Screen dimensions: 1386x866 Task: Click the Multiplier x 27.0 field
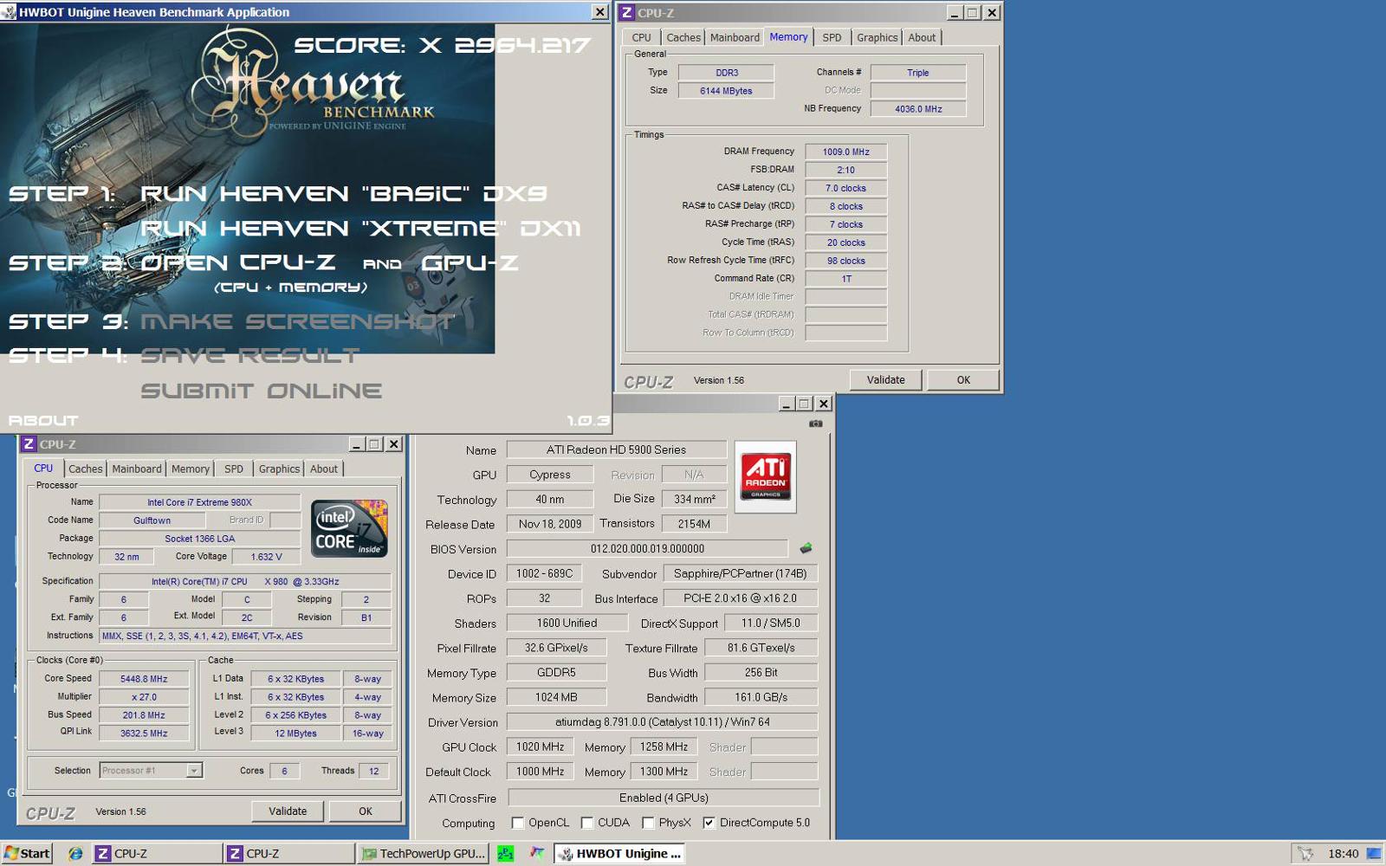[x=144, y=697]
